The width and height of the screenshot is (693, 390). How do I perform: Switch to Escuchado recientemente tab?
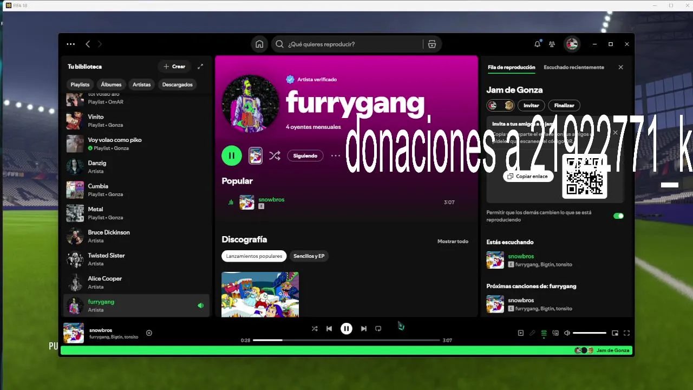pyautogui.click(x=574, y=67)
